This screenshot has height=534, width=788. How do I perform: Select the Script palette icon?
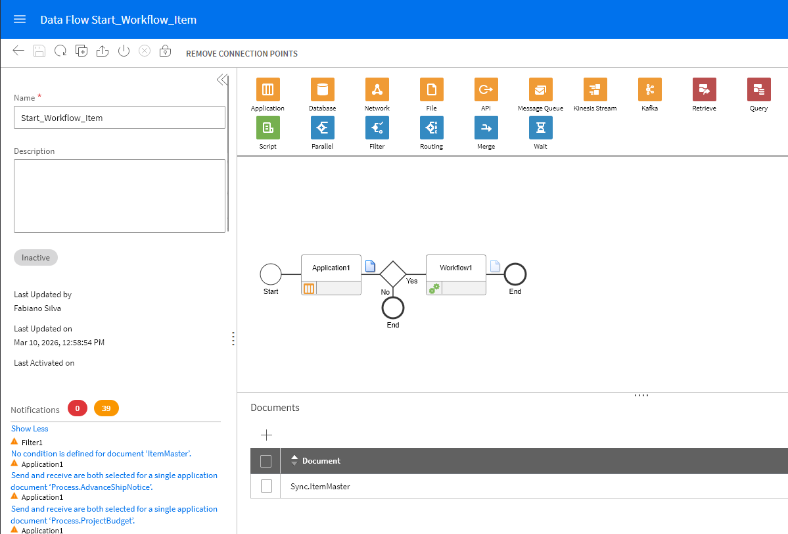coord(268,128)
